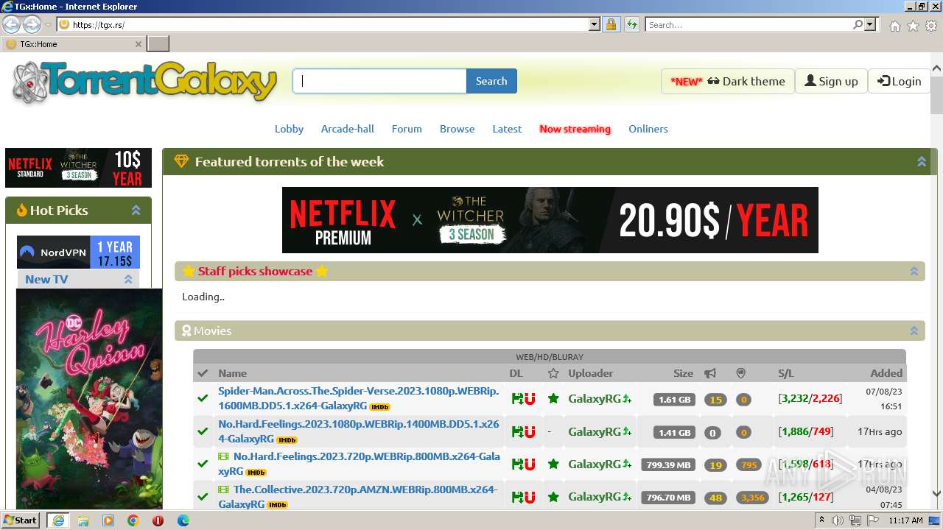Open Opera from the taskbar
The height and width of the screenshot is (530, 943).
pyautogui.click(x=158, y=520)
